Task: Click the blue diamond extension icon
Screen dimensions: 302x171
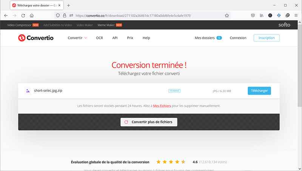Action: pos(279,16)
